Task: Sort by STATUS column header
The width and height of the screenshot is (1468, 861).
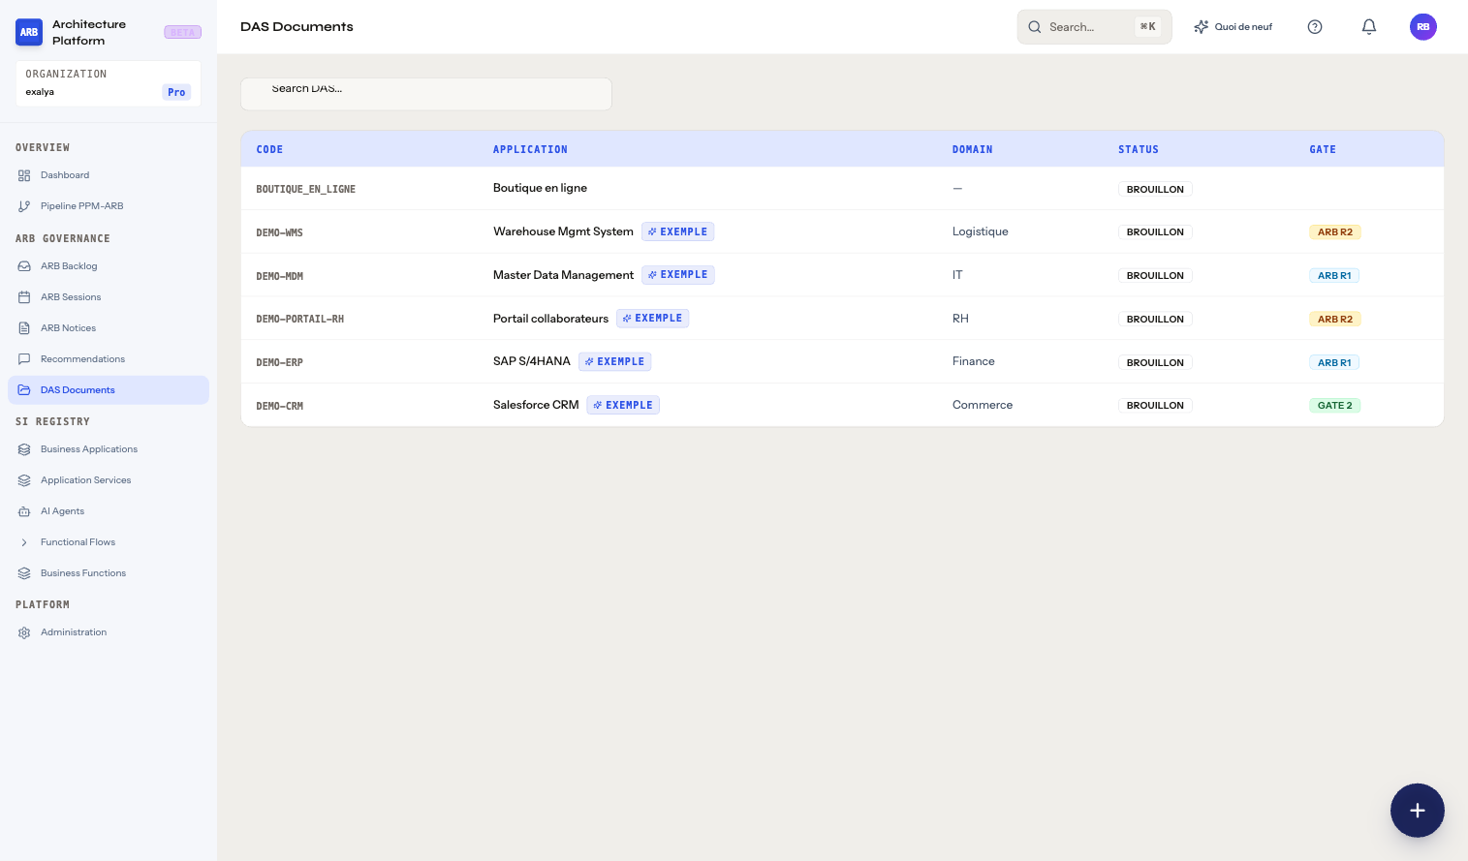Action: point(1139,150)
